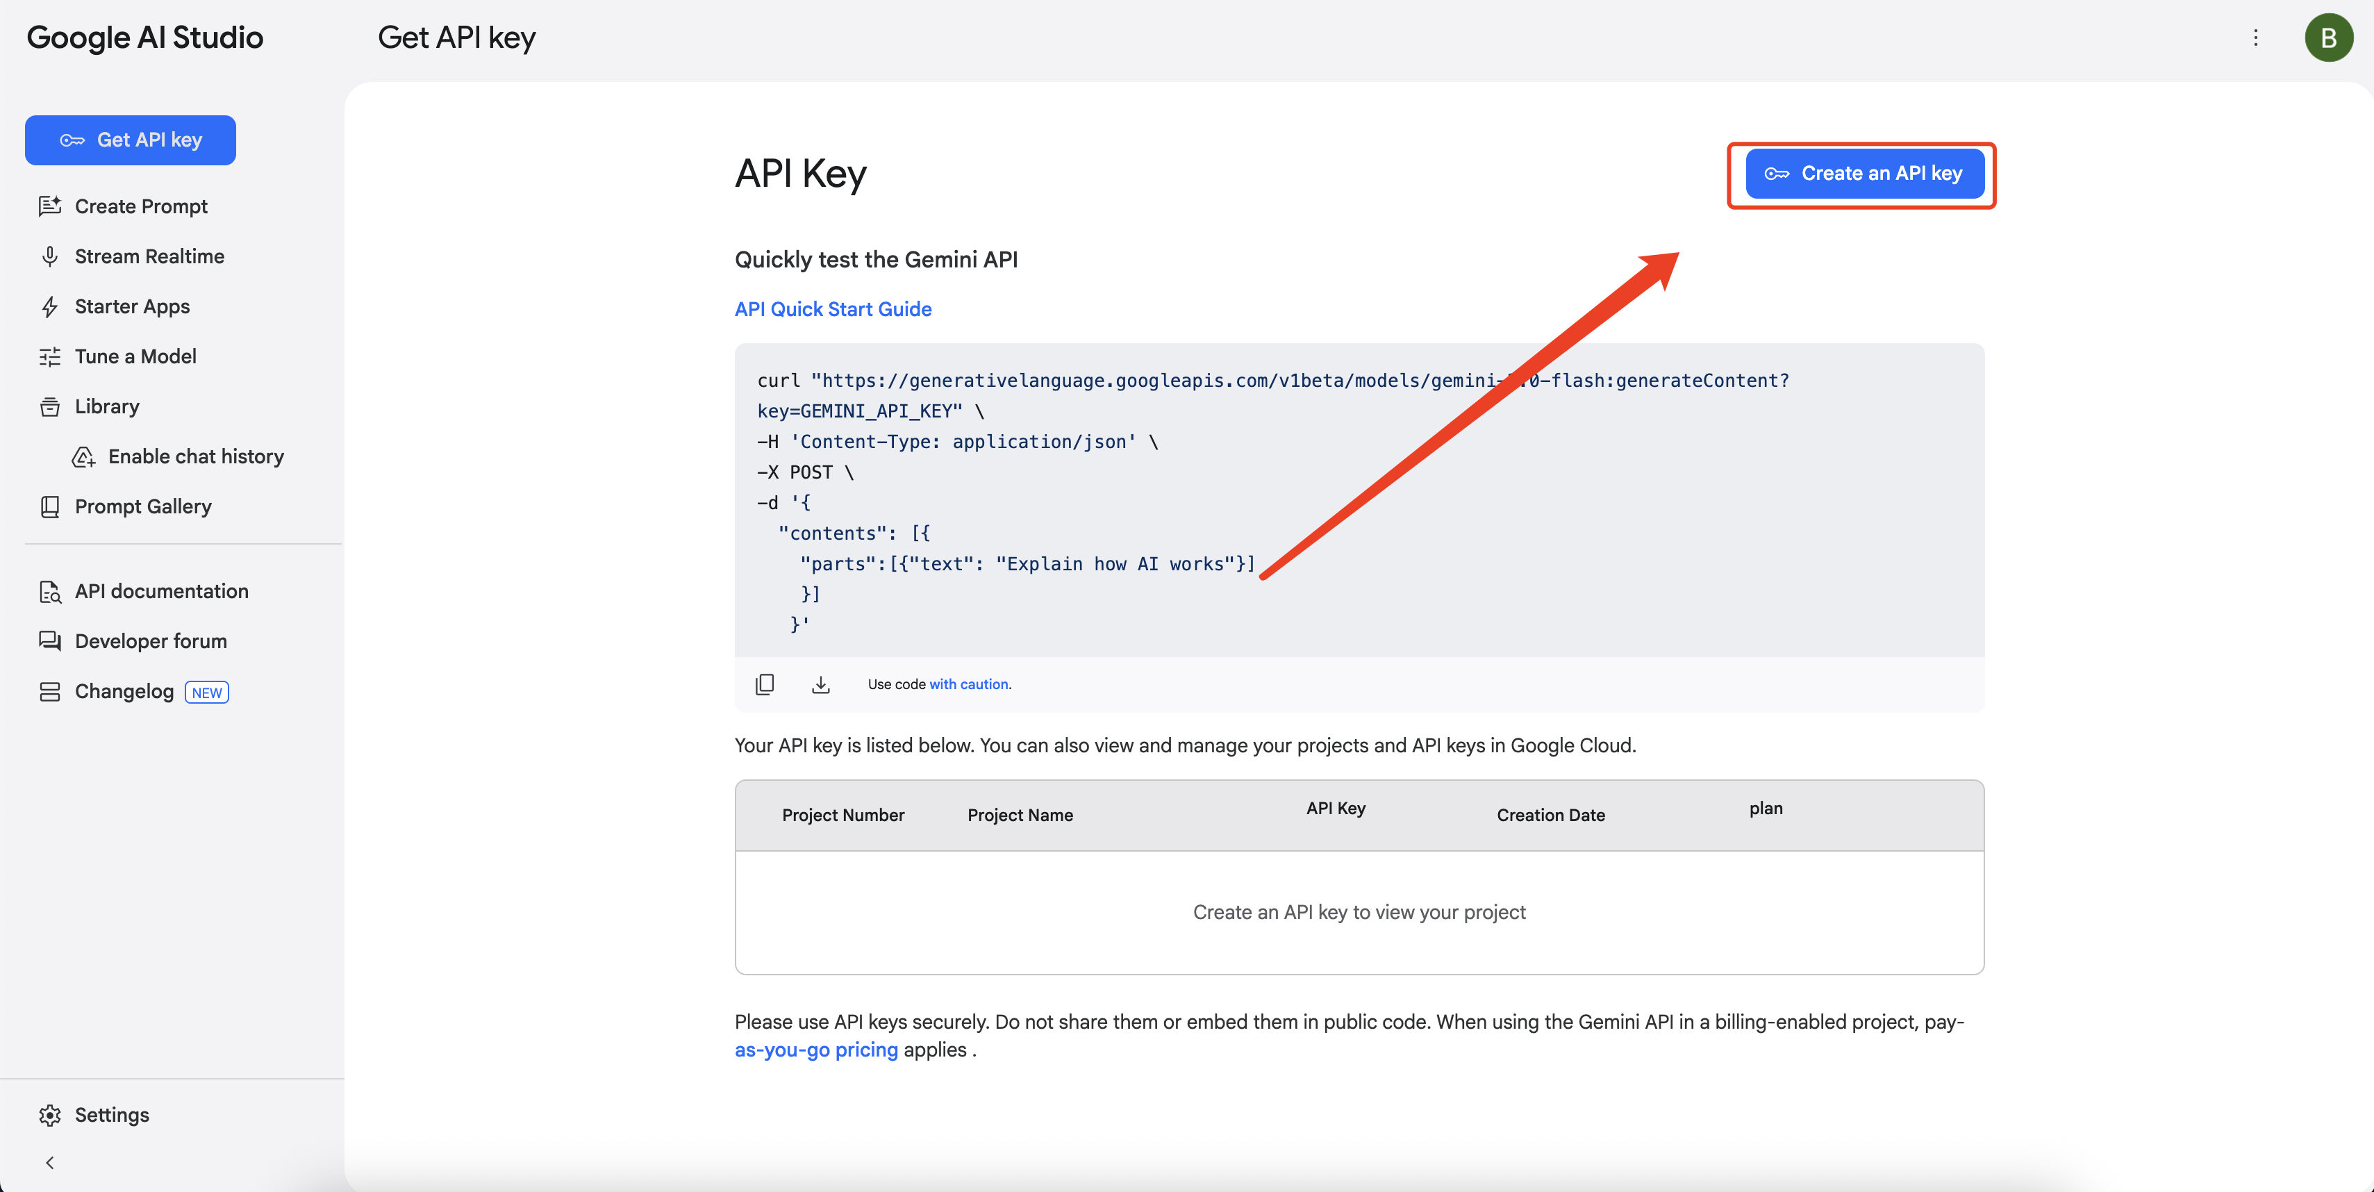
Task: Open the Library section
Action: [x=107, y=406]
